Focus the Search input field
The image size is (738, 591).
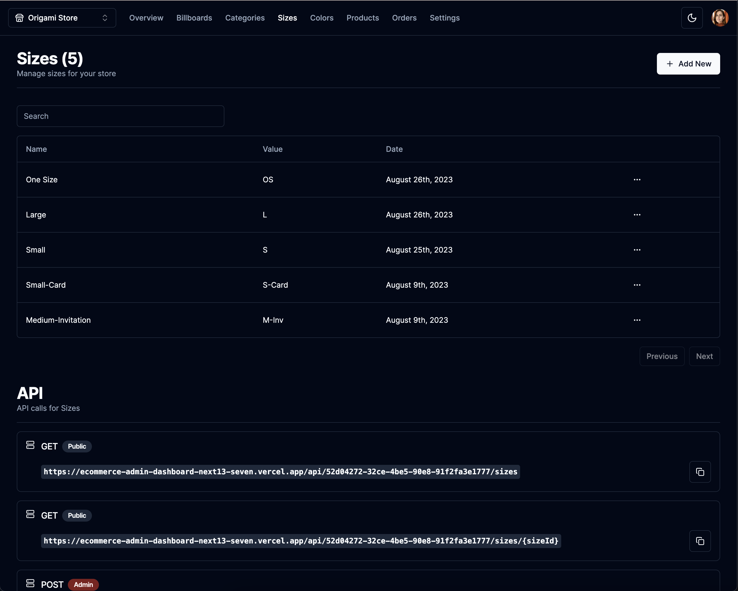[121, 116]
